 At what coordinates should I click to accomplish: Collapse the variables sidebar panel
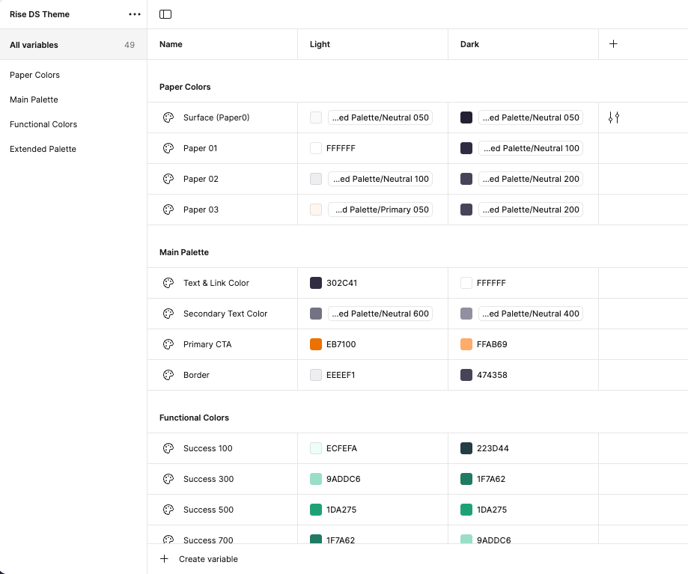[x=165, y=13]
